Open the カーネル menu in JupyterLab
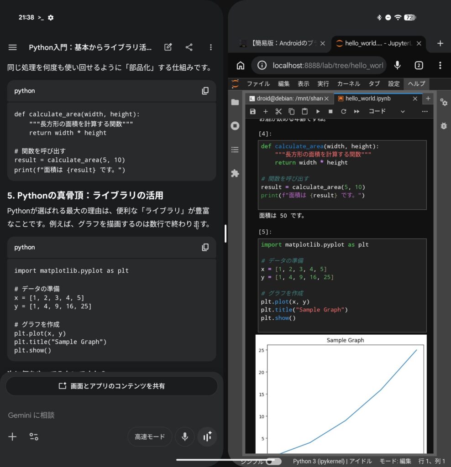The width and height of the screenshot is (451, 467). [x=348, y=84]
